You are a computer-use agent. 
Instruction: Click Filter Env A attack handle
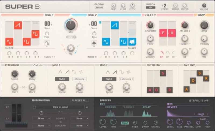[150, 90]
